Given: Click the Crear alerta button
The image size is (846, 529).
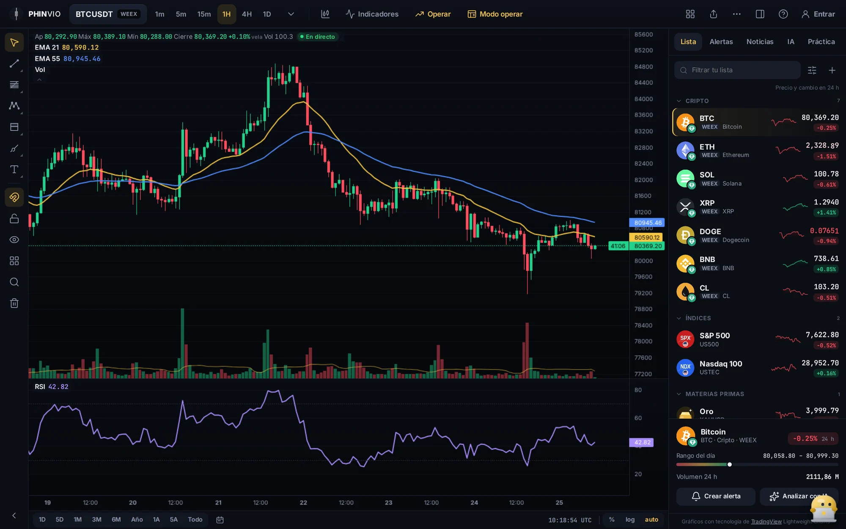Looking at the screenshot, I should [715, 496].
